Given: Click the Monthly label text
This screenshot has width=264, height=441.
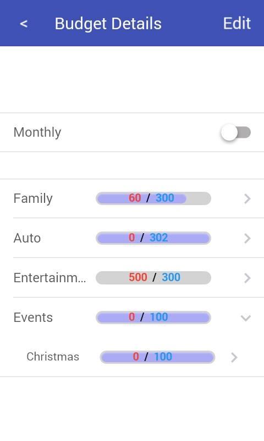Looking at the screenshot, I should 37,133.
